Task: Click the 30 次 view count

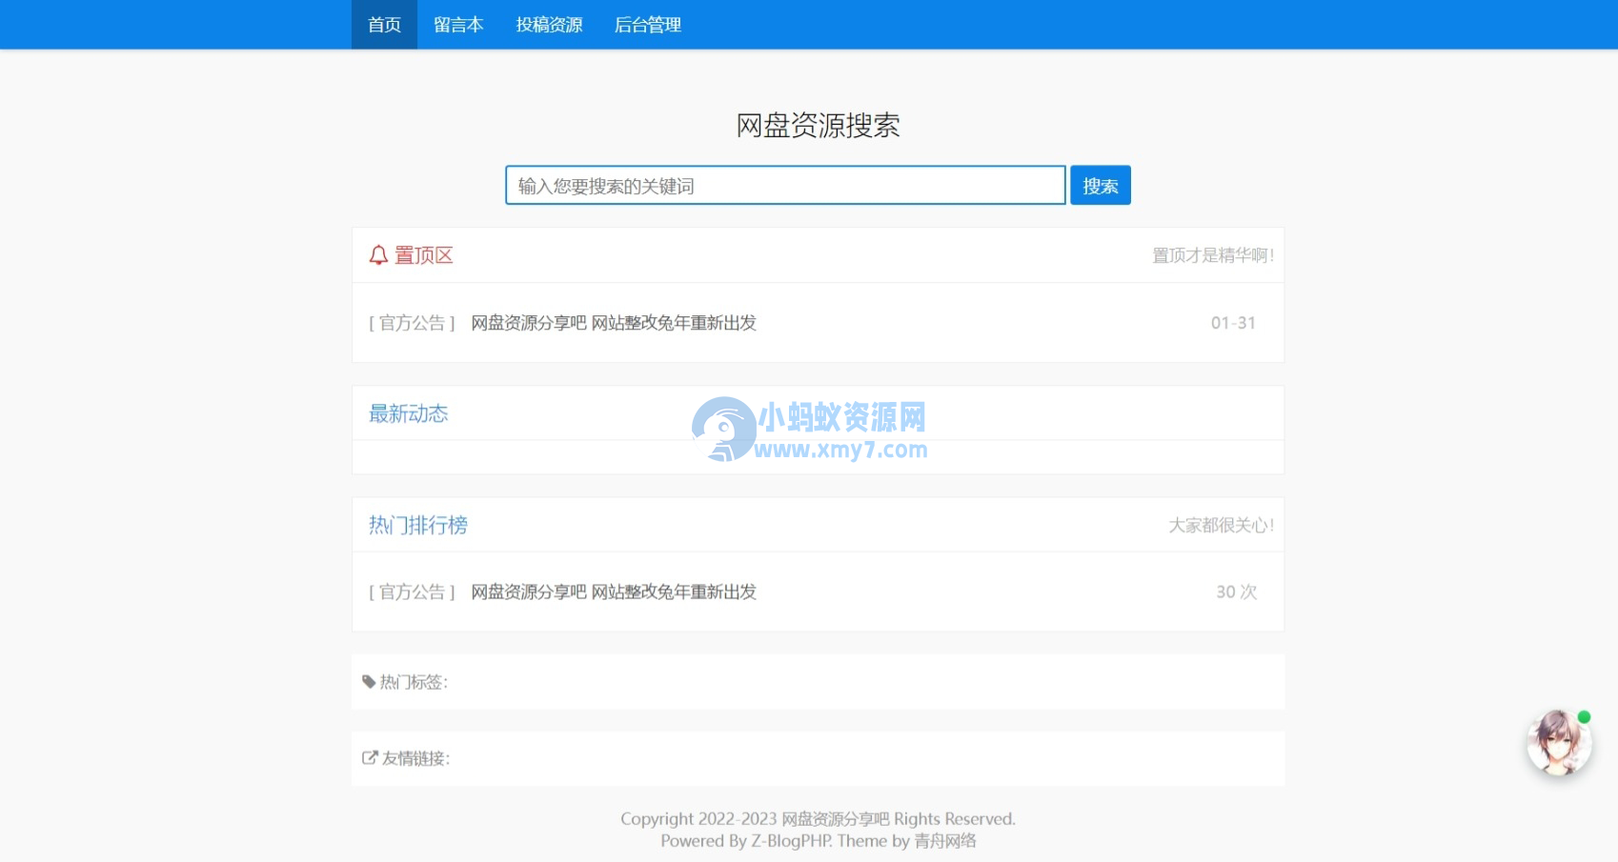Action: (1237, 591)
